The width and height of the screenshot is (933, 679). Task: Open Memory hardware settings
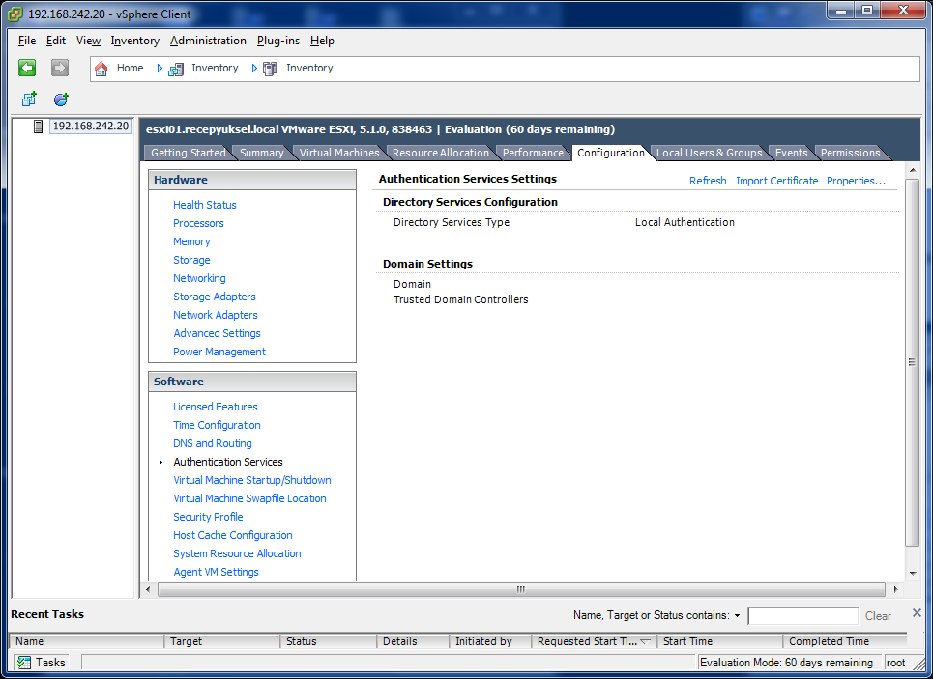(191, 241)
